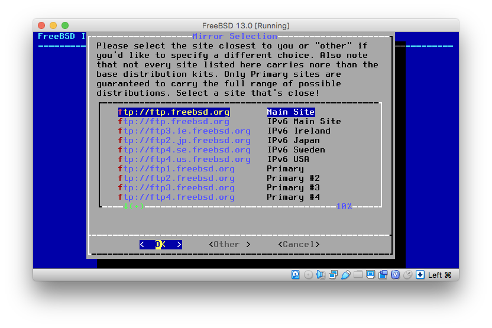Open the optical disk drive icon
This screenshot has width=492, height=328.
coord(308,275)
